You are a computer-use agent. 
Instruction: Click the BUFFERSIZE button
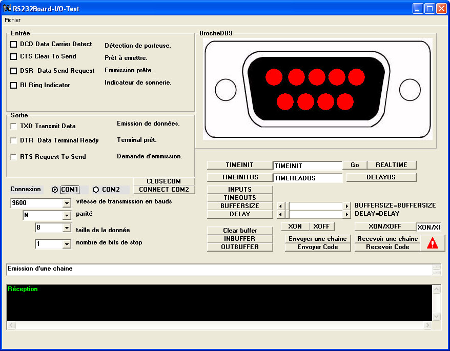pyautogui.click(x=240, y=206)
